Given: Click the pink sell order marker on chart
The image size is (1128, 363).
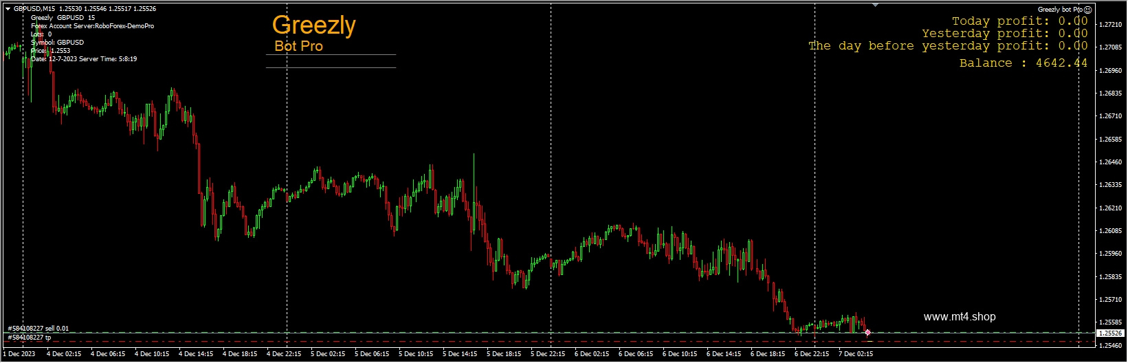Looking at the screenshot, I should tap(867, 332).
